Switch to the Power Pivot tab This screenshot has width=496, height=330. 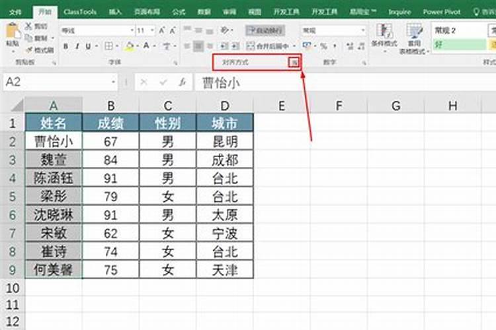442,12
